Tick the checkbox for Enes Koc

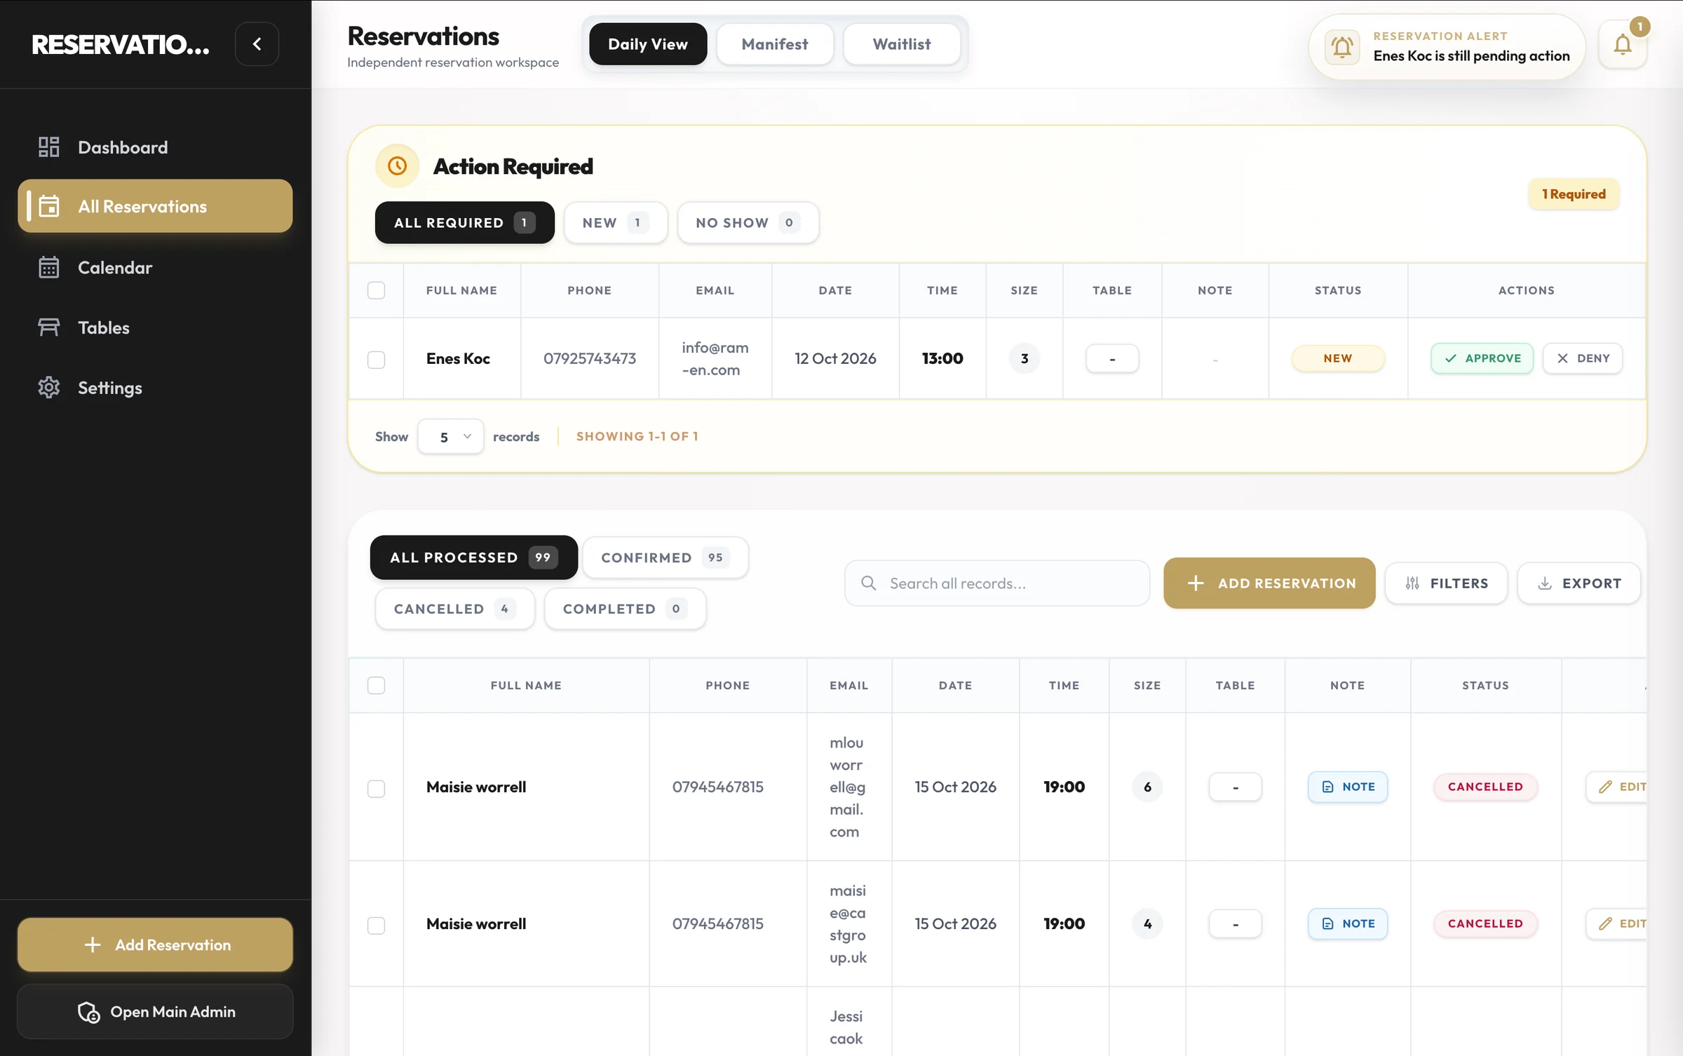pyautogui.click(x=377, y=360)
